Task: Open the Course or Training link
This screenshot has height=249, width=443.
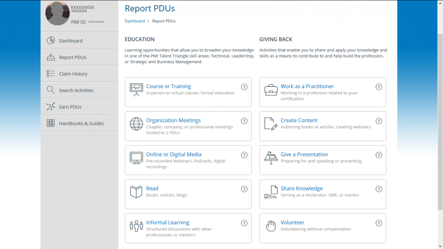Action: click(x=168, y=86)
